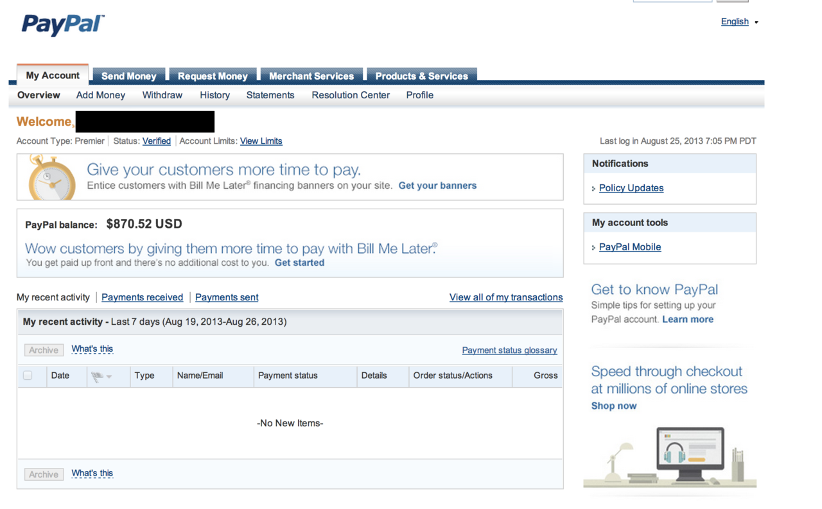Screen dimensions: 822x509
Task: Click the -No New Items- message
Action: [x=290, y=423]
